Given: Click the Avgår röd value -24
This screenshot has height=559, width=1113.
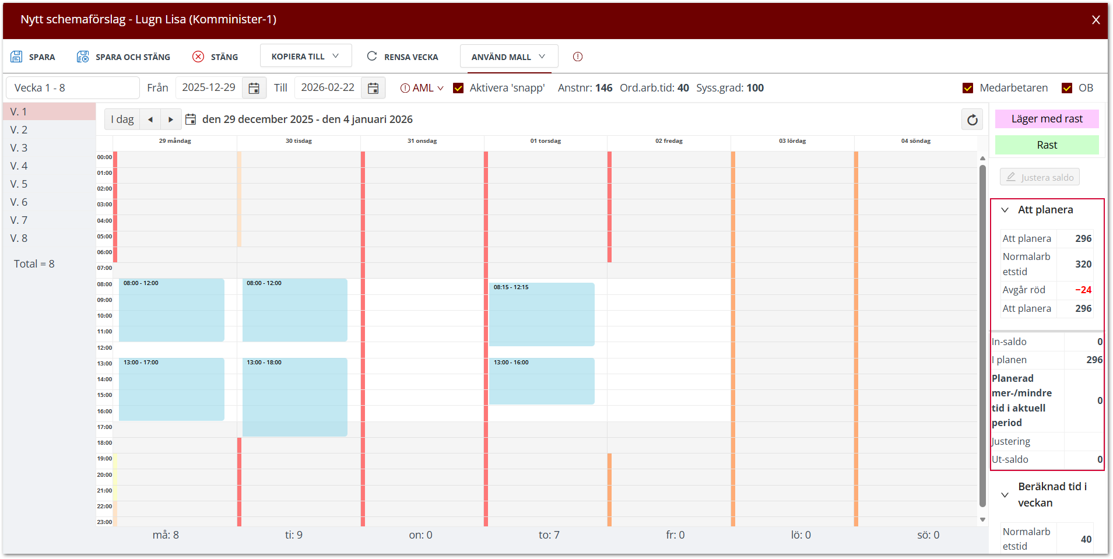Looking at the screenshot, I should click(1083, 290).
